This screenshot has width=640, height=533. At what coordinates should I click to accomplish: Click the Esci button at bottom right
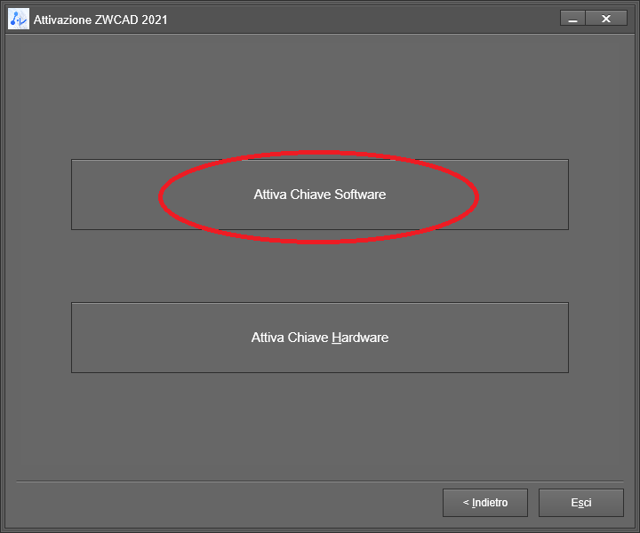click(581, 503)
